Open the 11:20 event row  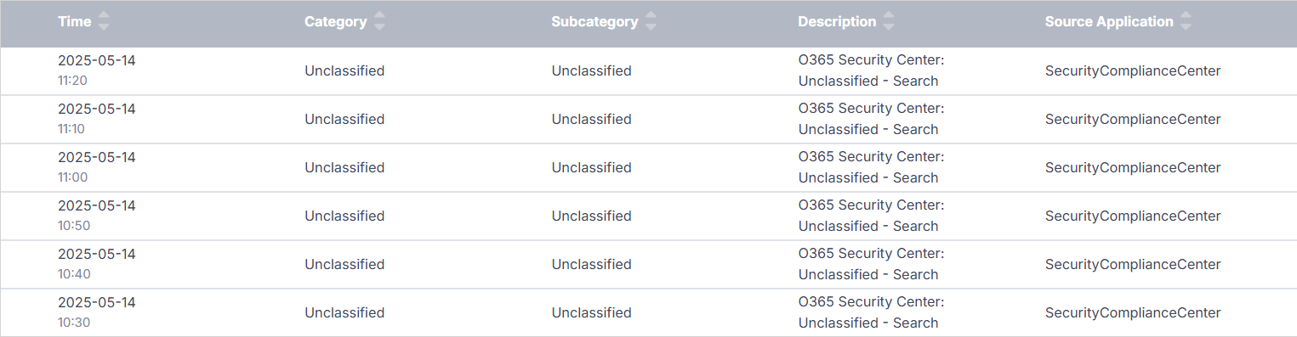[x=648, y=71]
